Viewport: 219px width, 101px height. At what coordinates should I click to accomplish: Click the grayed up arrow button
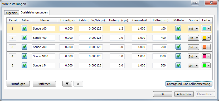pos(78,84)
